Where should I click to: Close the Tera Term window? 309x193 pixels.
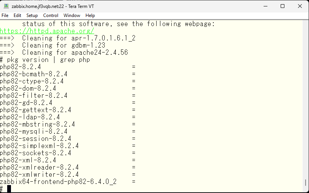[x=300, y=6]
